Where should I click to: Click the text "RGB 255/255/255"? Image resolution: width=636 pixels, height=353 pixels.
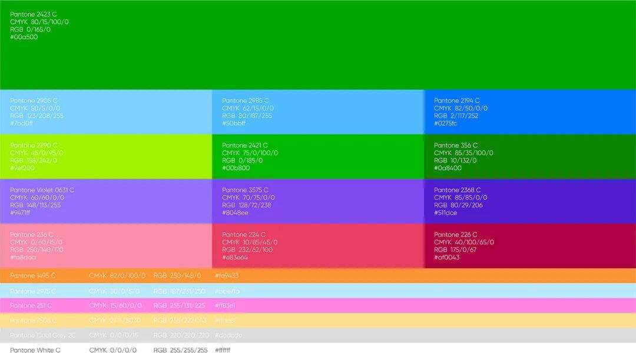pos(181,350)
